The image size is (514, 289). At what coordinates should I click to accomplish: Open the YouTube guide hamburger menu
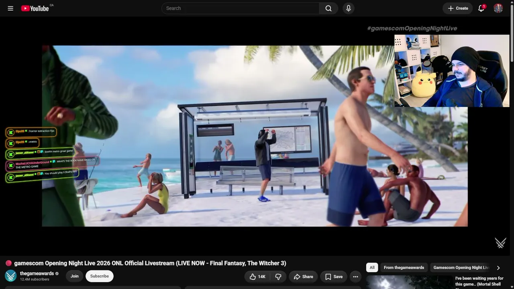(10, 8)
